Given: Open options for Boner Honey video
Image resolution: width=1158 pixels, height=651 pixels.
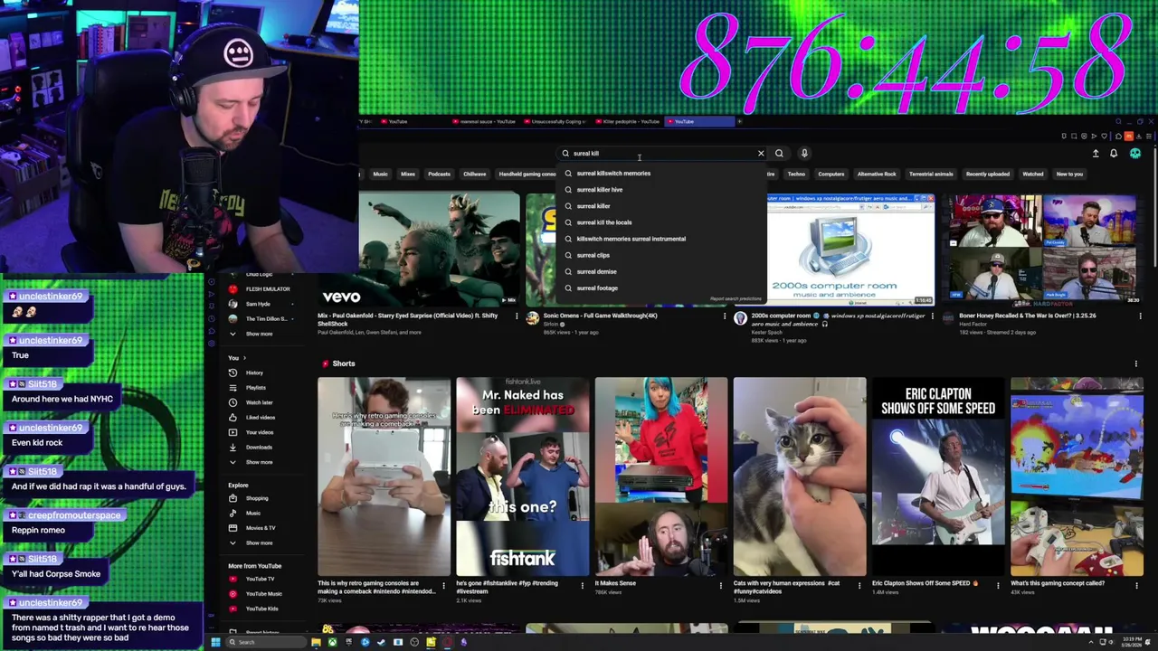Looking at the screenshot, I should click(1140, 316).
